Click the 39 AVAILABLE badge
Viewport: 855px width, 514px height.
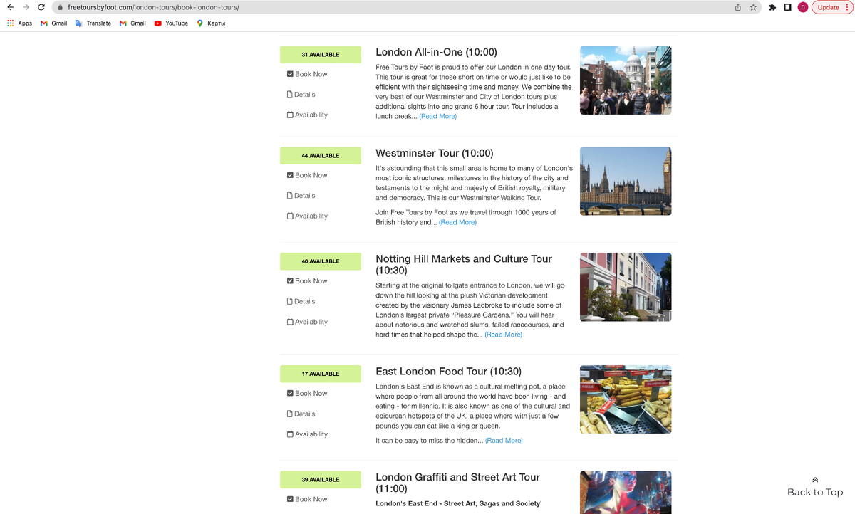[321, 480]
